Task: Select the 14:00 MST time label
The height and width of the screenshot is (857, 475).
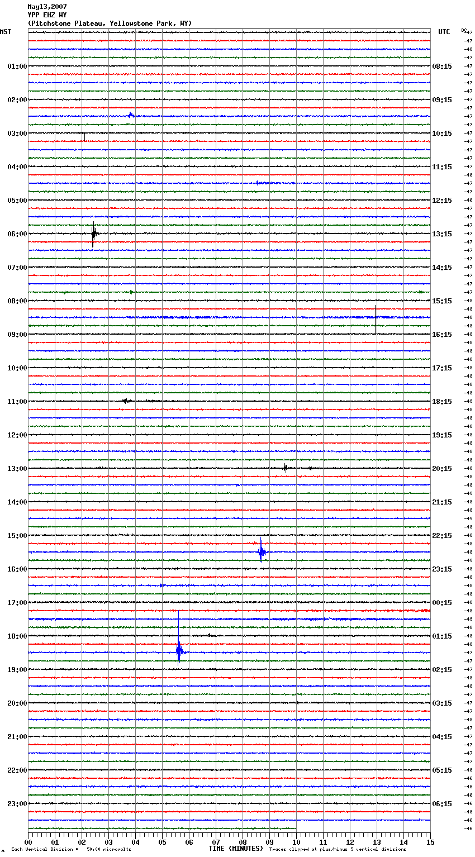Action: click(x=17, y=502)
